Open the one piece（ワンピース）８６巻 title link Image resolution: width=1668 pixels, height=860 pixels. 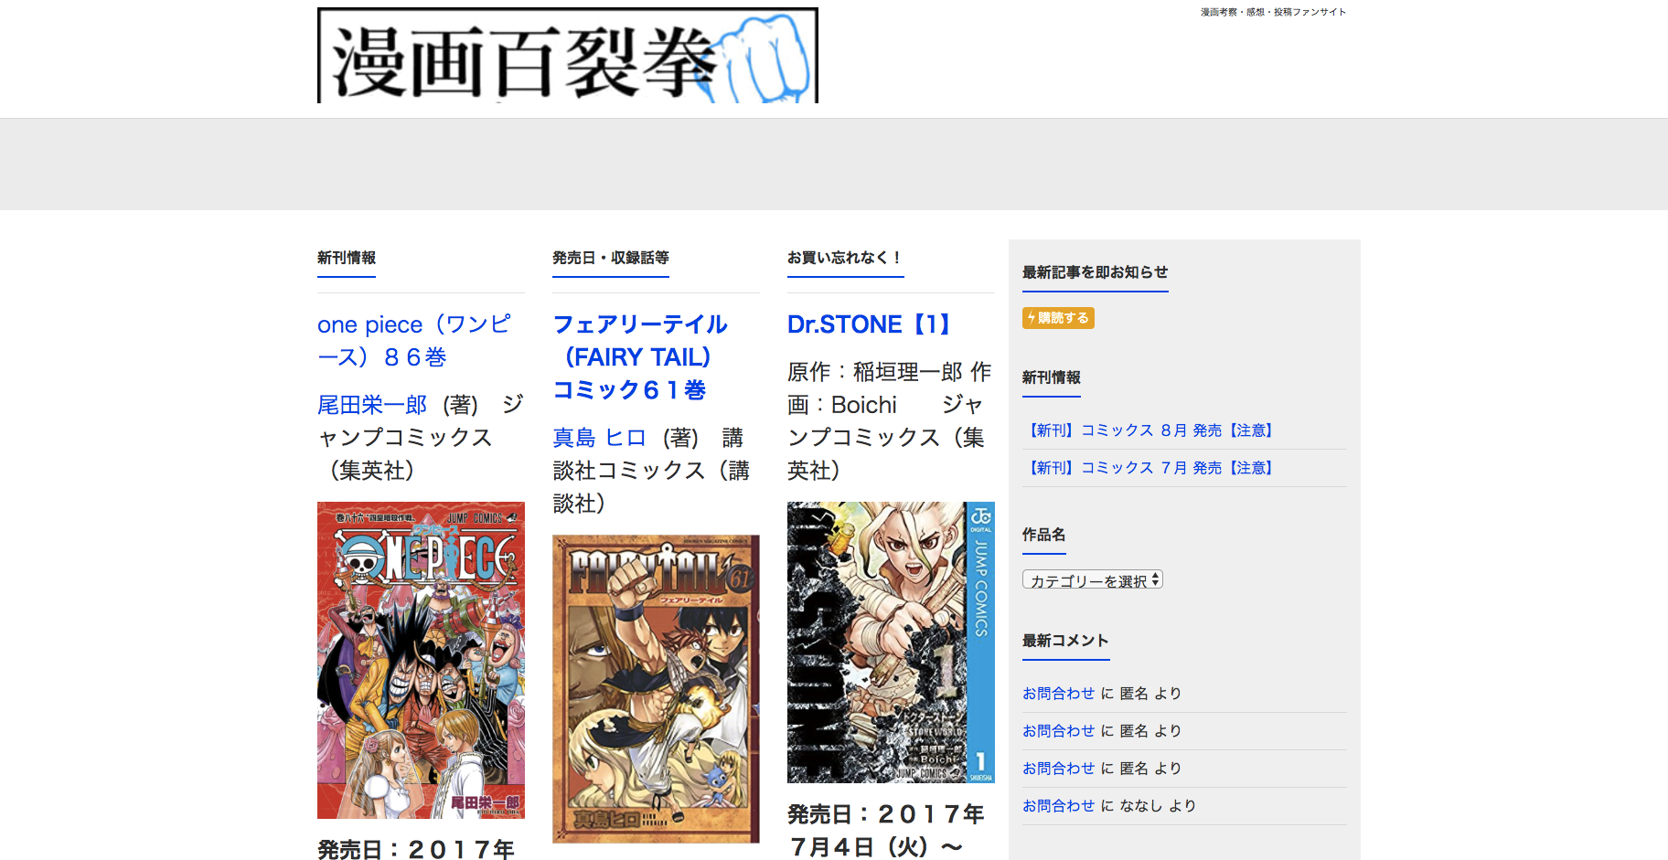pyautogui.click(x=414, y=341)
